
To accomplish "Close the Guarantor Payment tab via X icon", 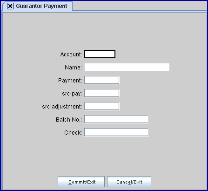I will [x=10, y=6].
